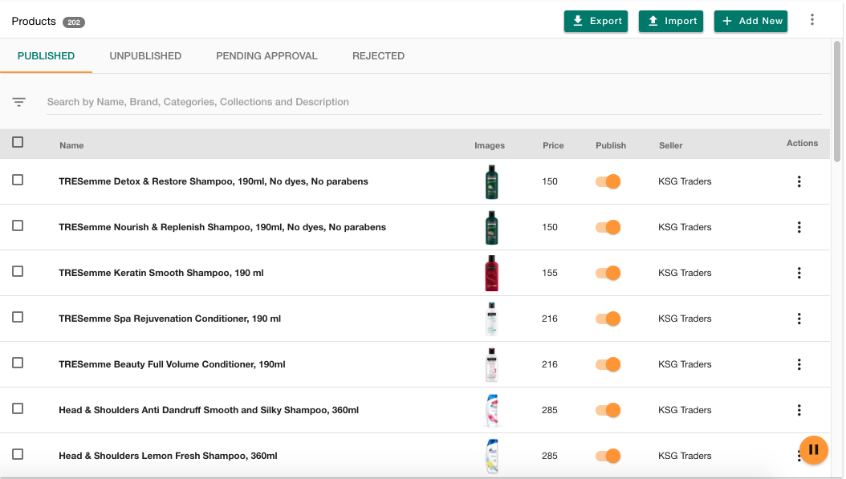Viewport: 846px width, 479px height.
Task: Select the TRESemme Detox & Restore Shampoo checkbox
Action: point(18,180)
